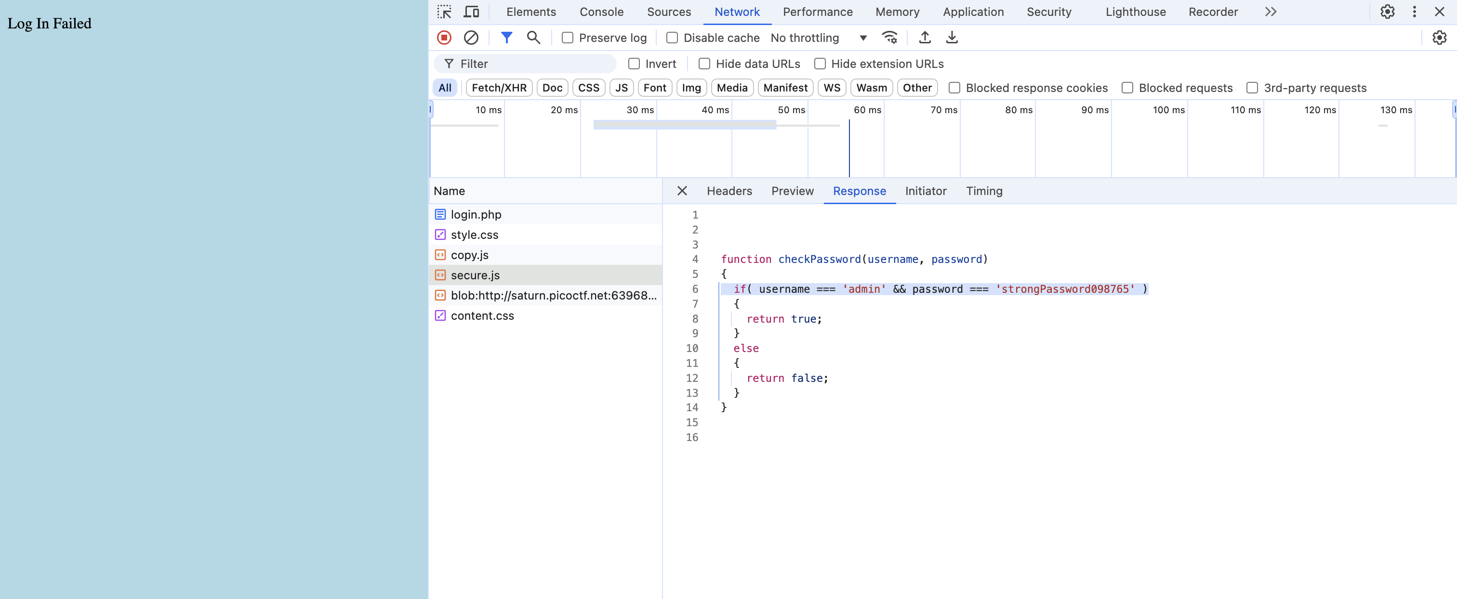Import HAR file upload icon
This screenshot has width=1457, height=599.
tap(925, 38)
